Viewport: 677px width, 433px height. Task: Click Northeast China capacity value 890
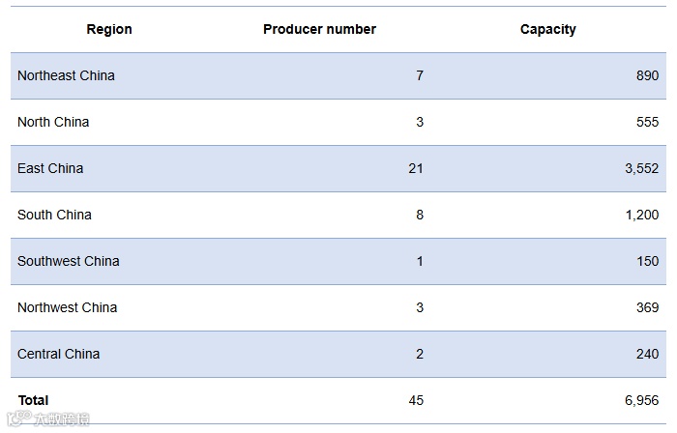(647, 75)
